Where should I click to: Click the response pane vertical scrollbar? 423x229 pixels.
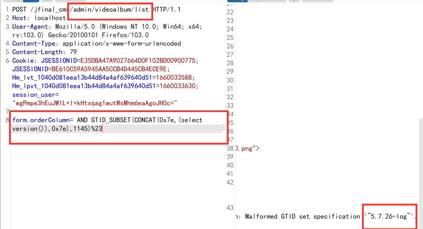coord(421,173)
